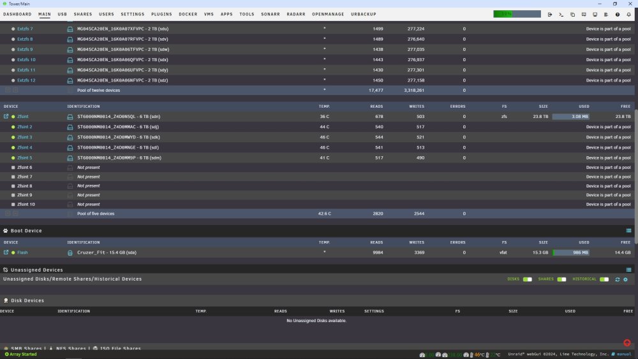Click the green status dot for Zfsint 2
638x359 pixels.
13,127
